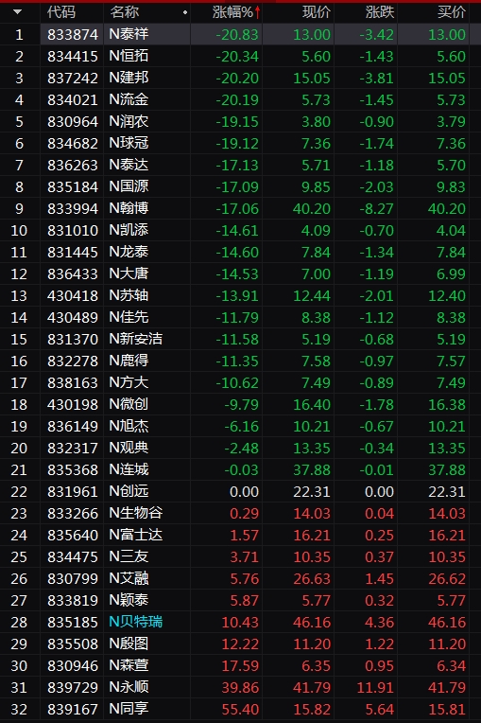Screen dimensions: 481x723
Task: Select the stock N殷图
Action: coord(129,644)
